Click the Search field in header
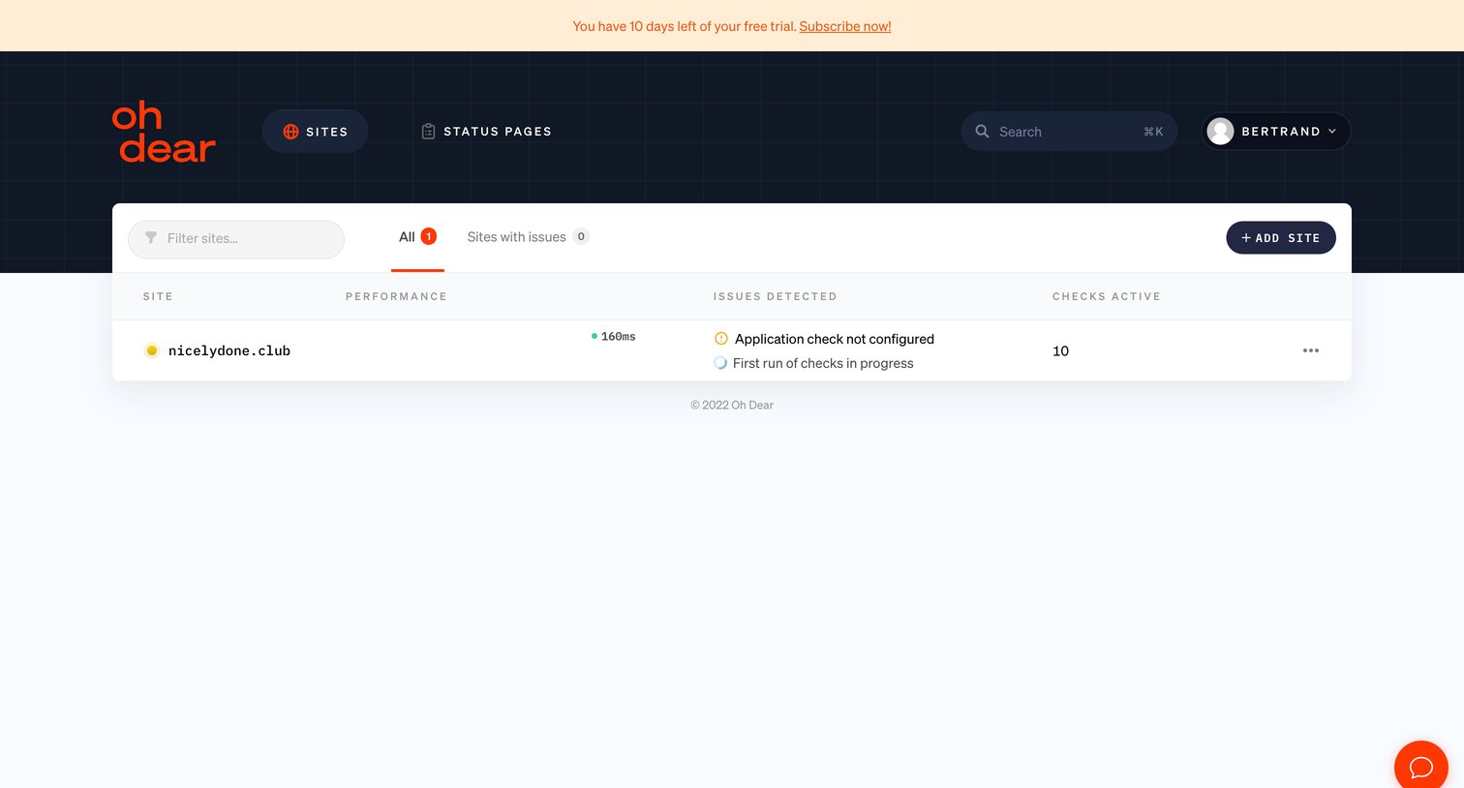Viewport: 1464px width, 788px height. pyautogui.click(x=1069, y=132)
